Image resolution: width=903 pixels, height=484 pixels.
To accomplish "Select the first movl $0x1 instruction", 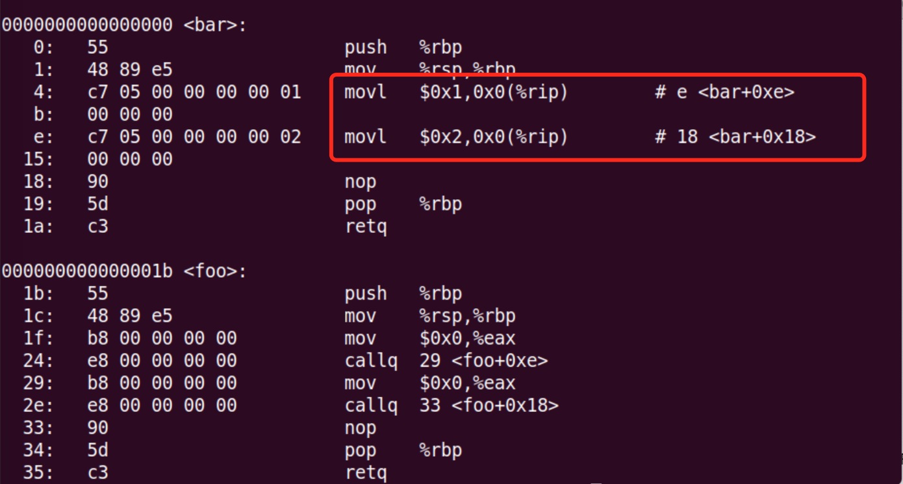I will pos(456,92).
